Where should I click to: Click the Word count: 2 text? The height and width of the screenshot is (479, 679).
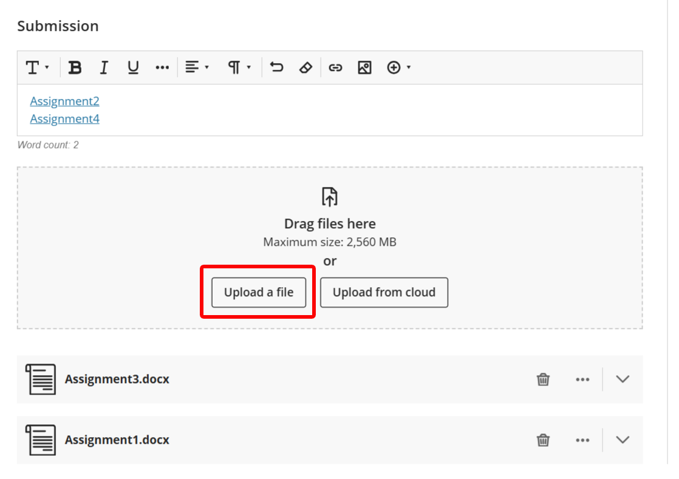tap(48, 145)
